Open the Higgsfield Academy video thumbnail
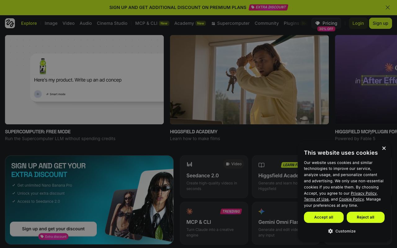Viewport: 397px width, 248px height. pos(249,80)
